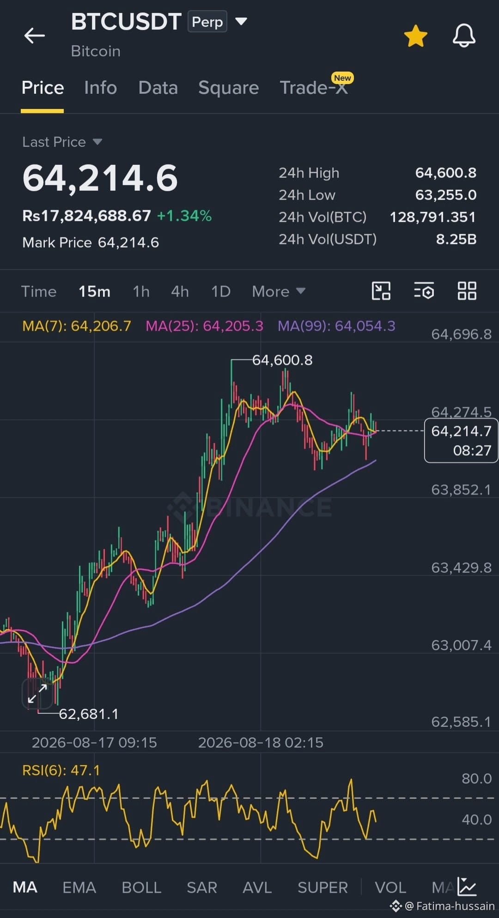Open indicator chart icon at bottom right
Image resolution: width=499 pixels, height=918 pixels.
point(467,887)
